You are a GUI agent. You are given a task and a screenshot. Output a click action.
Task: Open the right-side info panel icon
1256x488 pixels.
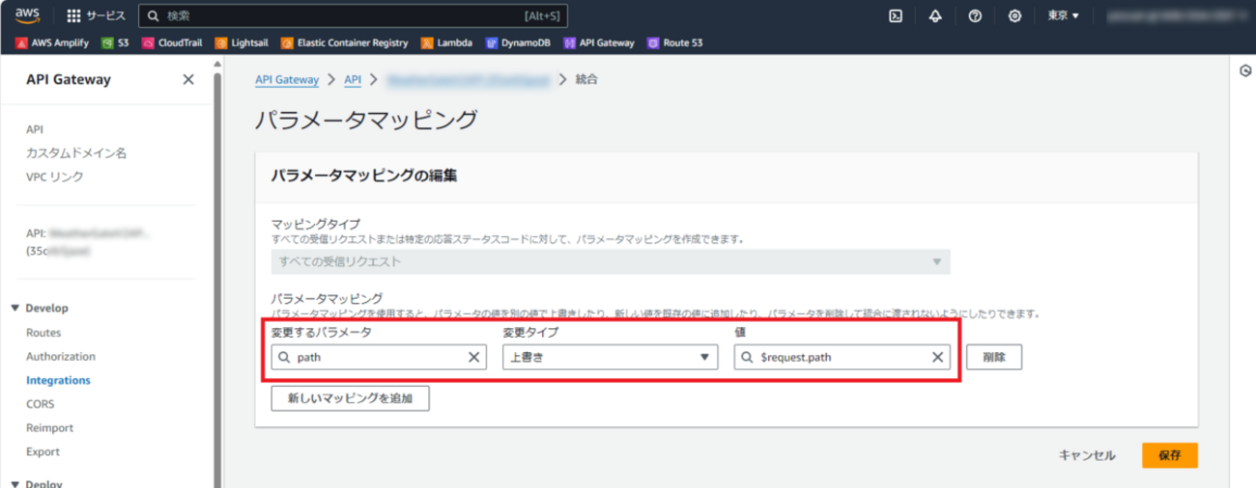coord(1244,71)
